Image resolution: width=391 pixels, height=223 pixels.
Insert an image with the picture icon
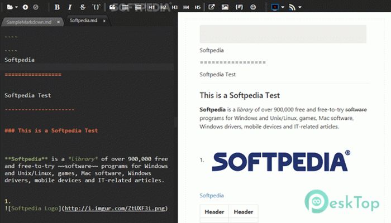coord(225,7)
